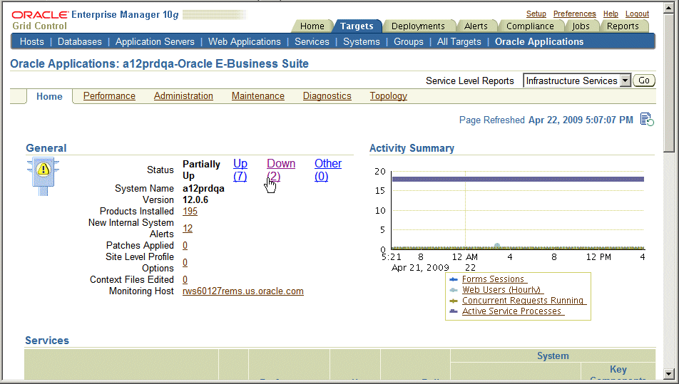Click Active Service Processes legend link
679x384 pixels.
[x=511, y=311]
